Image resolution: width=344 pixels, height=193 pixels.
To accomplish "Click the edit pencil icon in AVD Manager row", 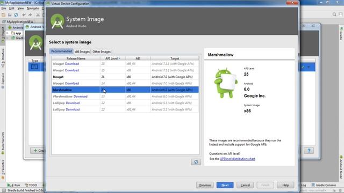I will [x=303, y=66].
